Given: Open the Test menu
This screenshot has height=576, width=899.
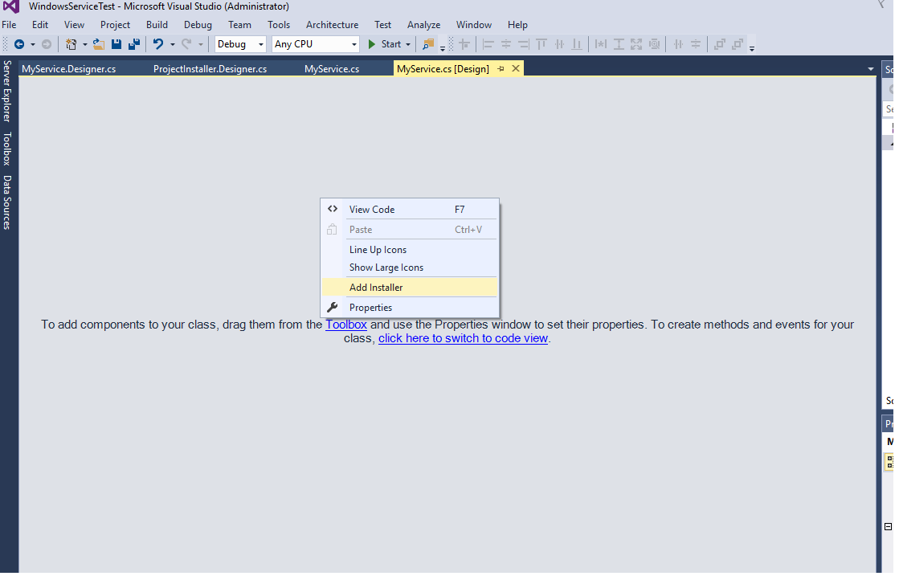Looking at the screenshot, I should [383, 25].
